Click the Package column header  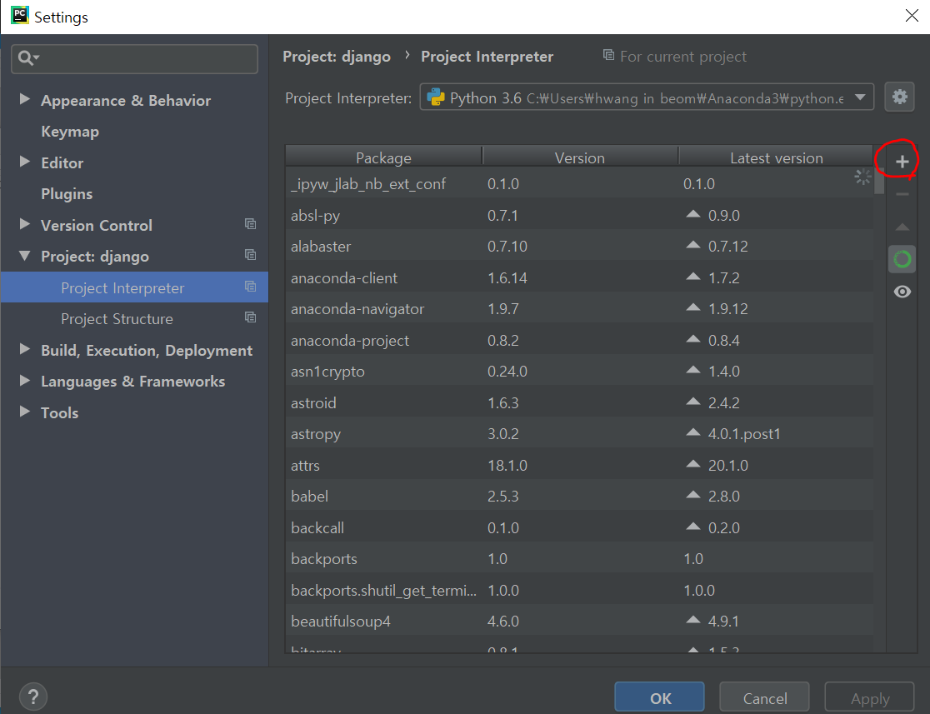383,157
